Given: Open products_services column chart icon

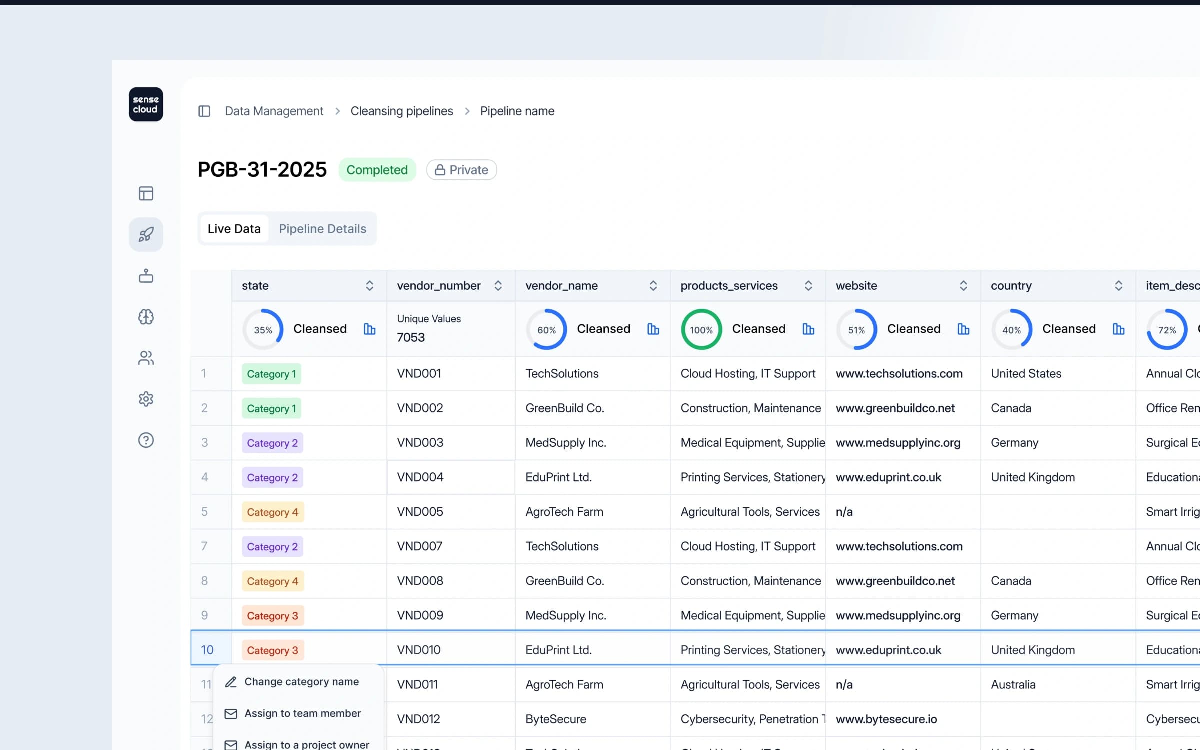Looking at the screenshot, I should coord(808,329).
